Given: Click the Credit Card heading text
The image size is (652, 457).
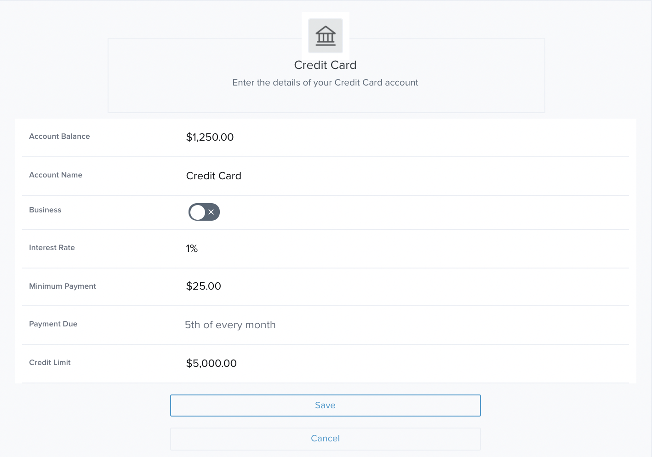Looking at the screenshot, I should coord(325,65).
